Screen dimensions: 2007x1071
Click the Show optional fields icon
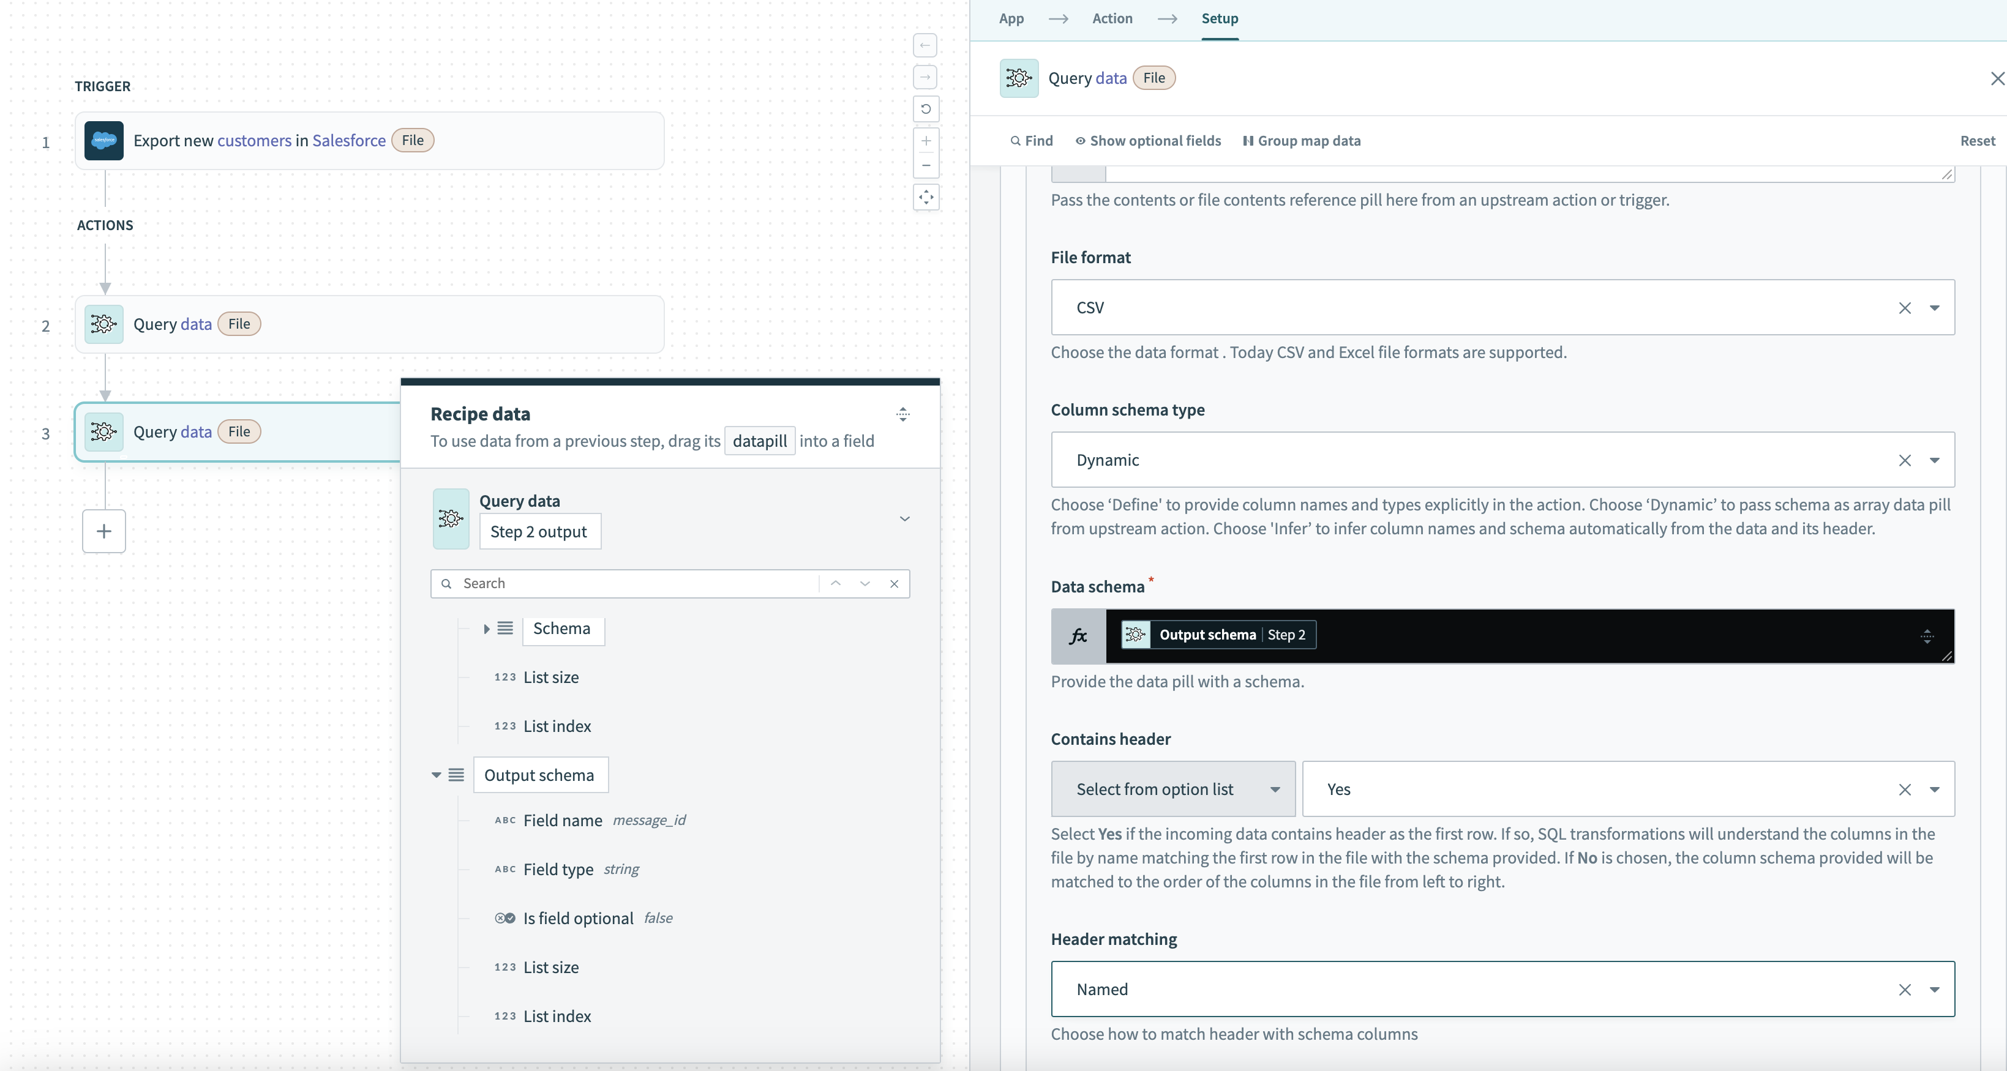pyautogui.click(x=1079, y=140)
